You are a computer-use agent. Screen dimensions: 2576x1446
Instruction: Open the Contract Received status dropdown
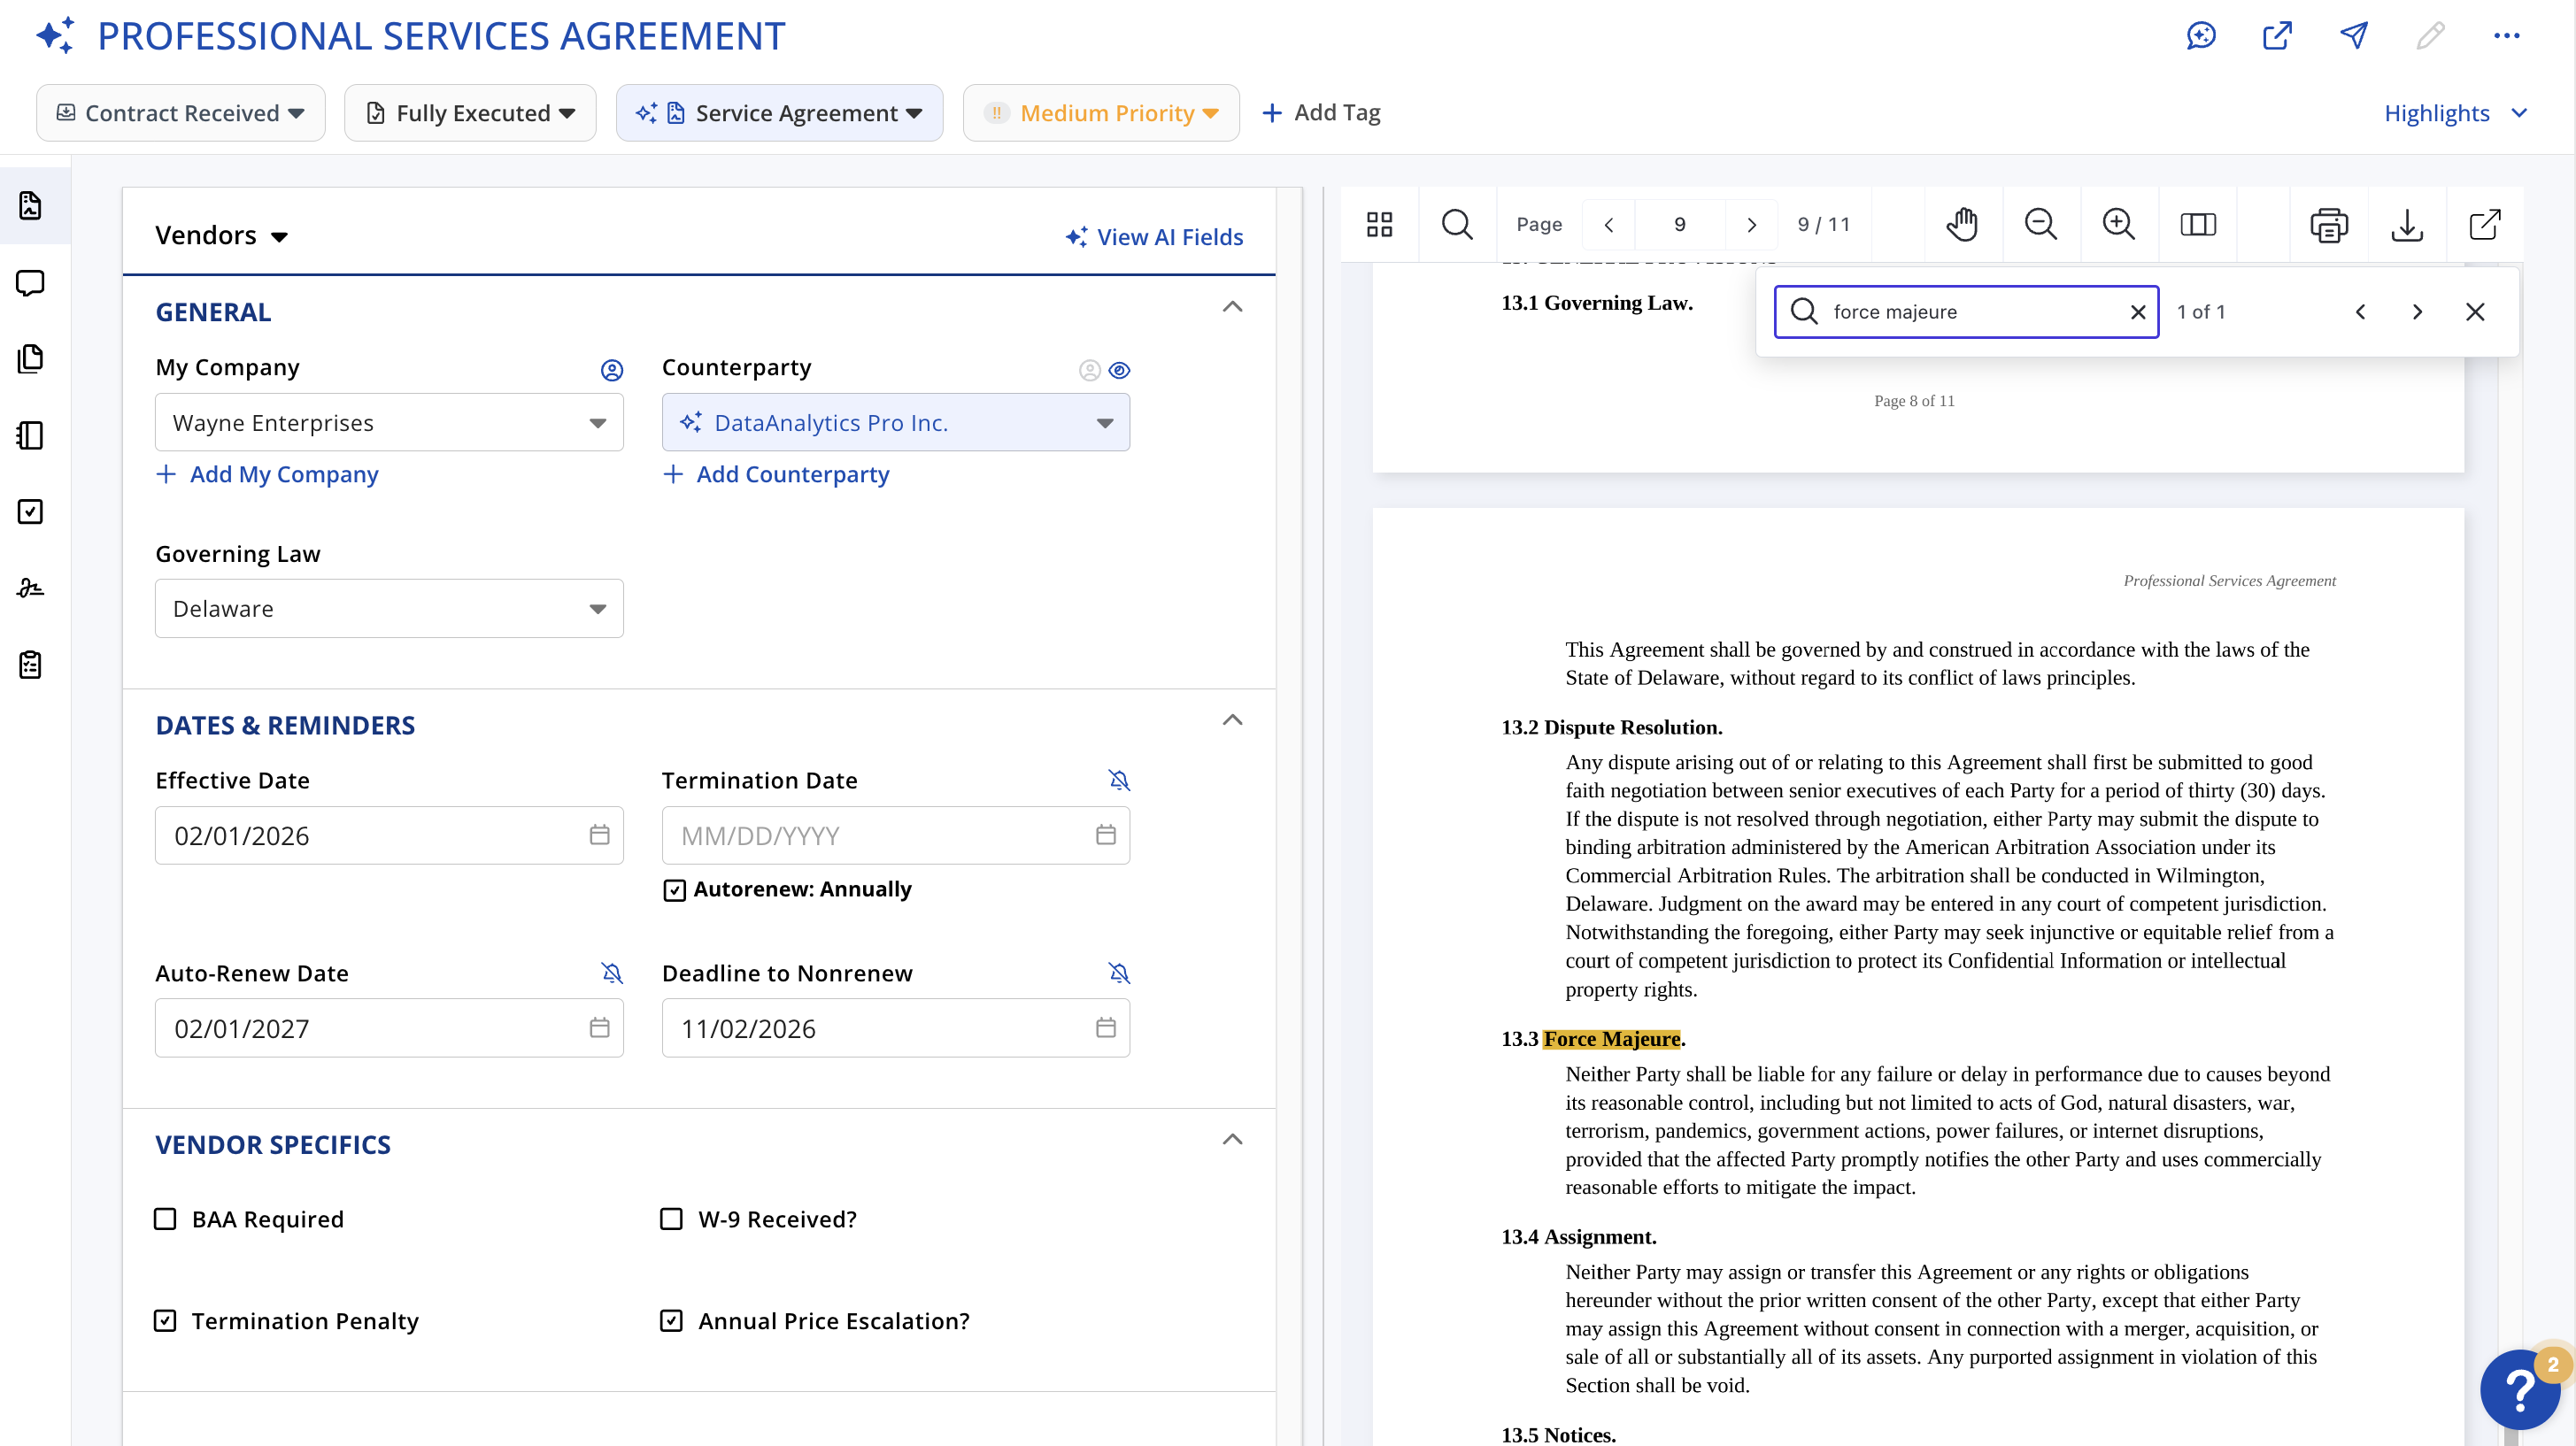tap(181, 113)
